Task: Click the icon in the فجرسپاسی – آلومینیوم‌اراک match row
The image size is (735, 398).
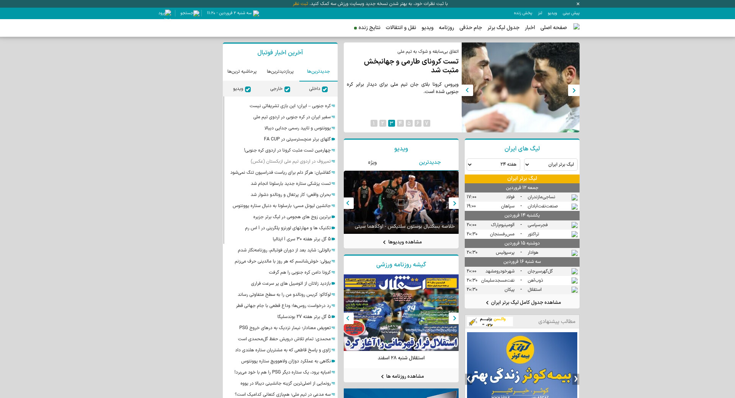Action: click(x=575, y=225)
